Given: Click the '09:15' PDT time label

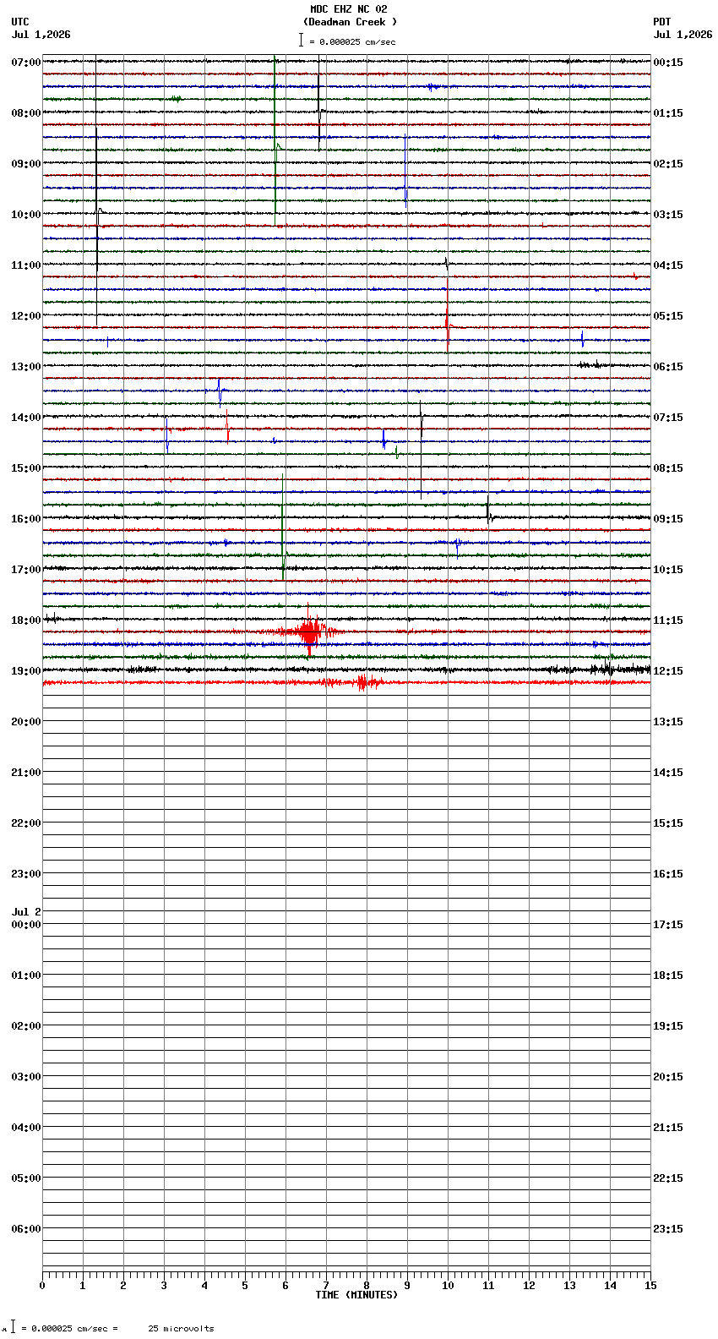Looking at the screenshot, I should [668, 519].
